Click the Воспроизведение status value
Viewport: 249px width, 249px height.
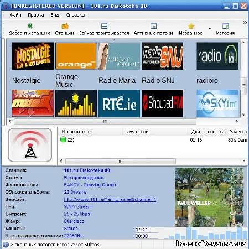(84, 178)
